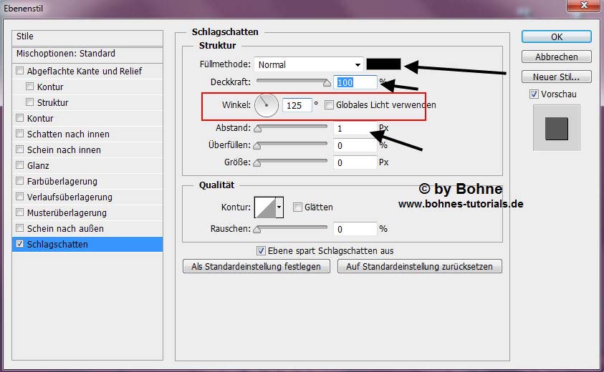This screenshot has height=372, width=604.
Task: Toggle the Glätten checkbox
Action: tap(297, 207)
